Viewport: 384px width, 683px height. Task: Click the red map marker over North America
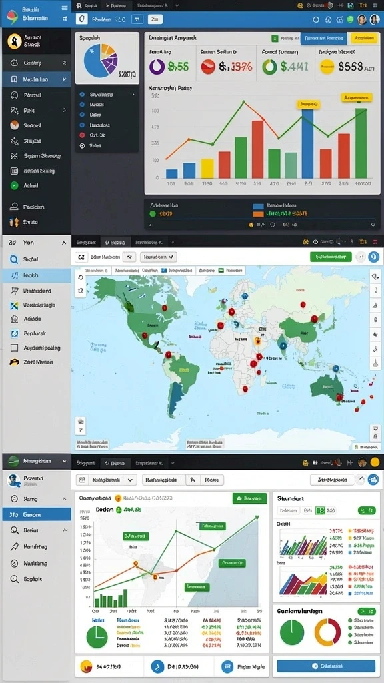click(x=165, y=308)
